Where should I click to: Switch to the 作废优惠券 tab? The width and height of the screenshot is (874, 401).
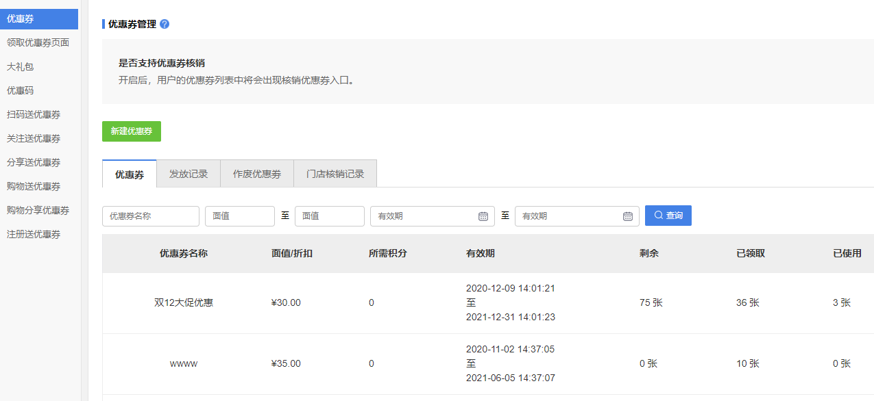pos(256,174)
